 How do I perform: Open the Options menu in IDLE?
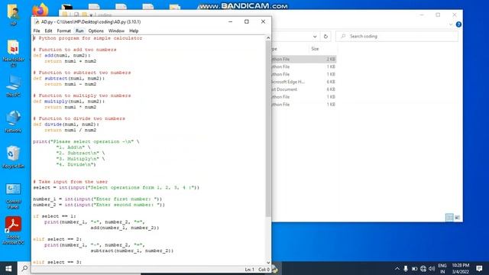point(96,31)
